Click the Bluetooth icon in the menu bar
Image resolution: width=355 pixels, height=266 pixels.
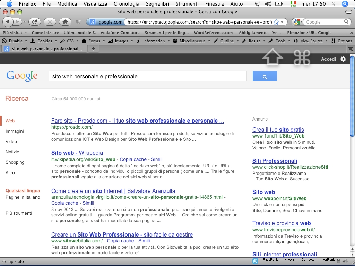point(334,4)
